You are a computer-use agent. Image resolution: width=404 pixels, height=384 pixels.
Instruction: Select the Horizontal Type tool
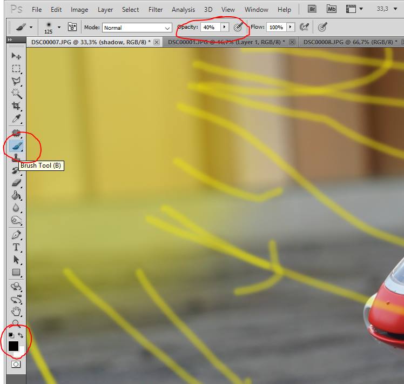pyautogui.click(x=16, y=247)
